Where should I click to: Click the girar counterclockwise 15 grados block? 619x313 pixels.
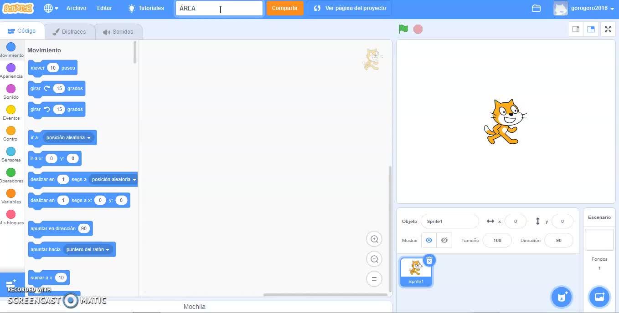click(57, 110)
